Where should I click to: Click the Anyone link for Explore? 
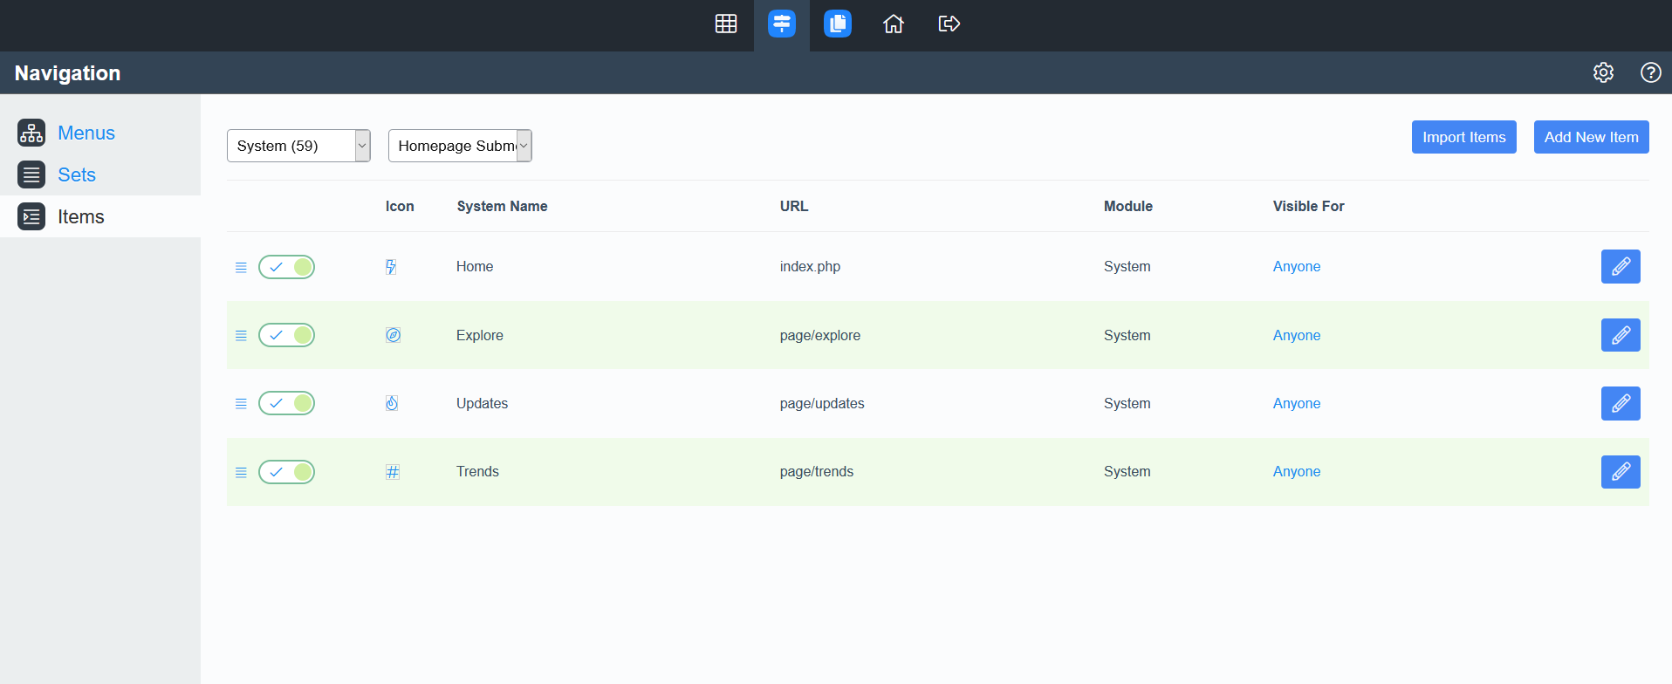tap(1296, 336)
